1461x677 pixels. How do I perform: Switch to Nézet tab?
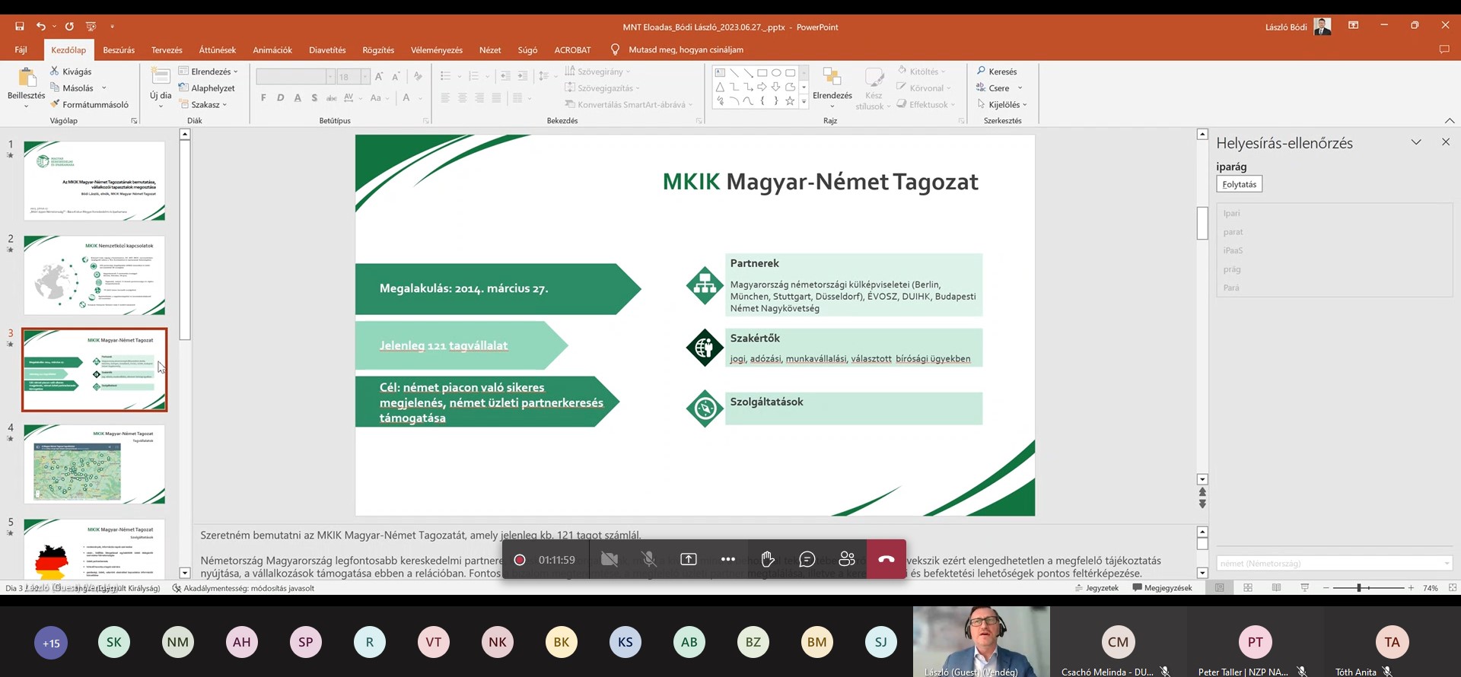(490, 50)
